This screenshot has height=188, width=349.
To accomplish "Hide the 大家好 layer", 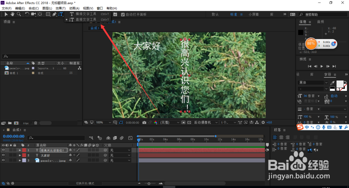I will click(3, 155).
